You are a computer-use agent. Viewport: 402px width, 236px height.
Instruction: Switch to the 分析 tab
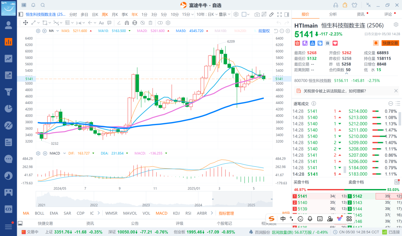pos(333,15)
